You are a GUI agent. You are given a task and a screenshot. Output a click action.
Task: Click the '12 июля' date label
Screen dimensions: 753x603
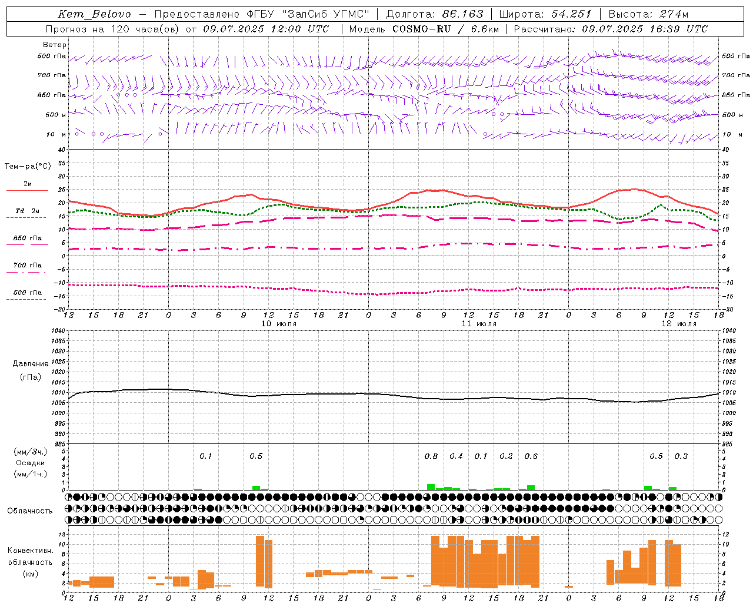point(679,324)
